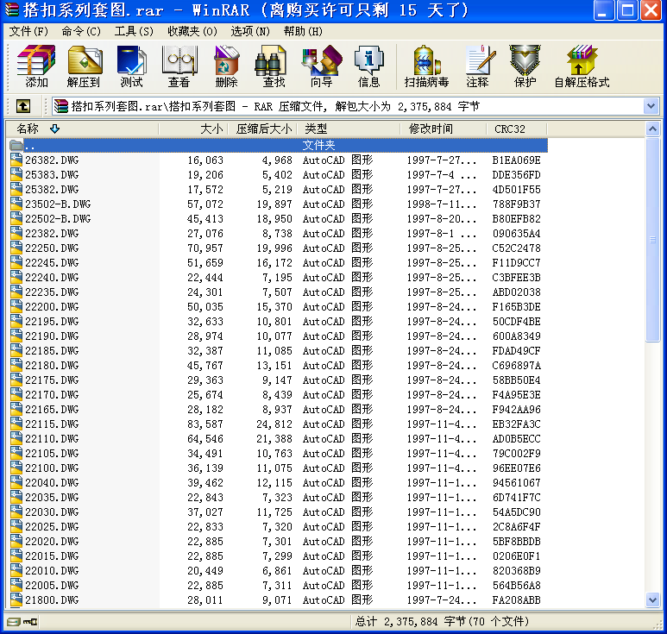The image size is (667, 634).
Task: Select file 25383.DWG
Action: tap(52, 175)
